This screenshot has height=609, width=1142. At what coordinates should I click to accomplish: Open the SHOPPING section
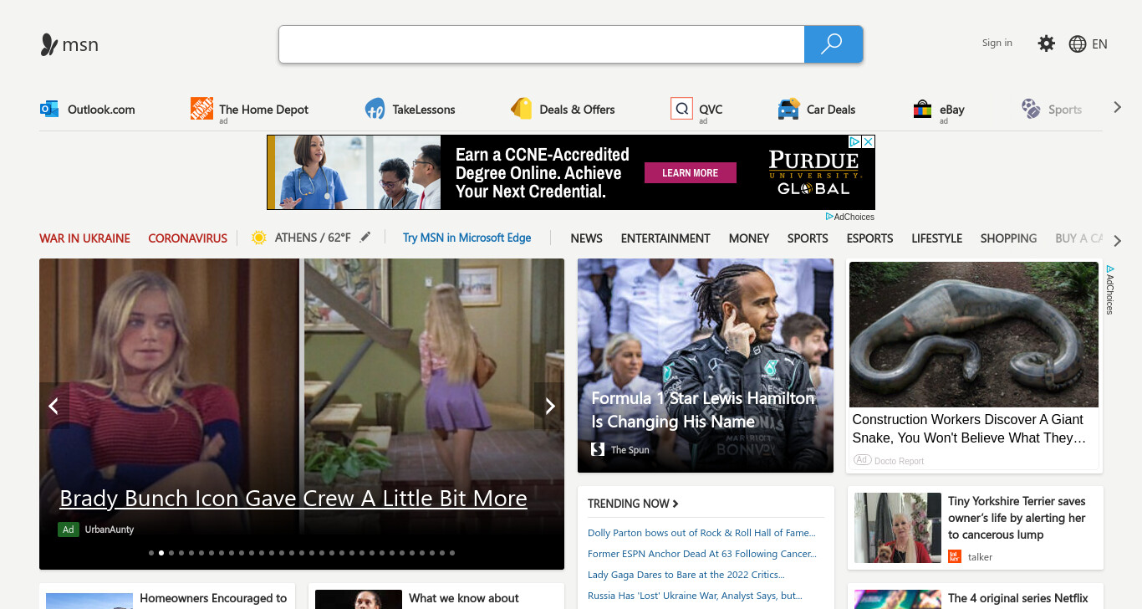1008,238
